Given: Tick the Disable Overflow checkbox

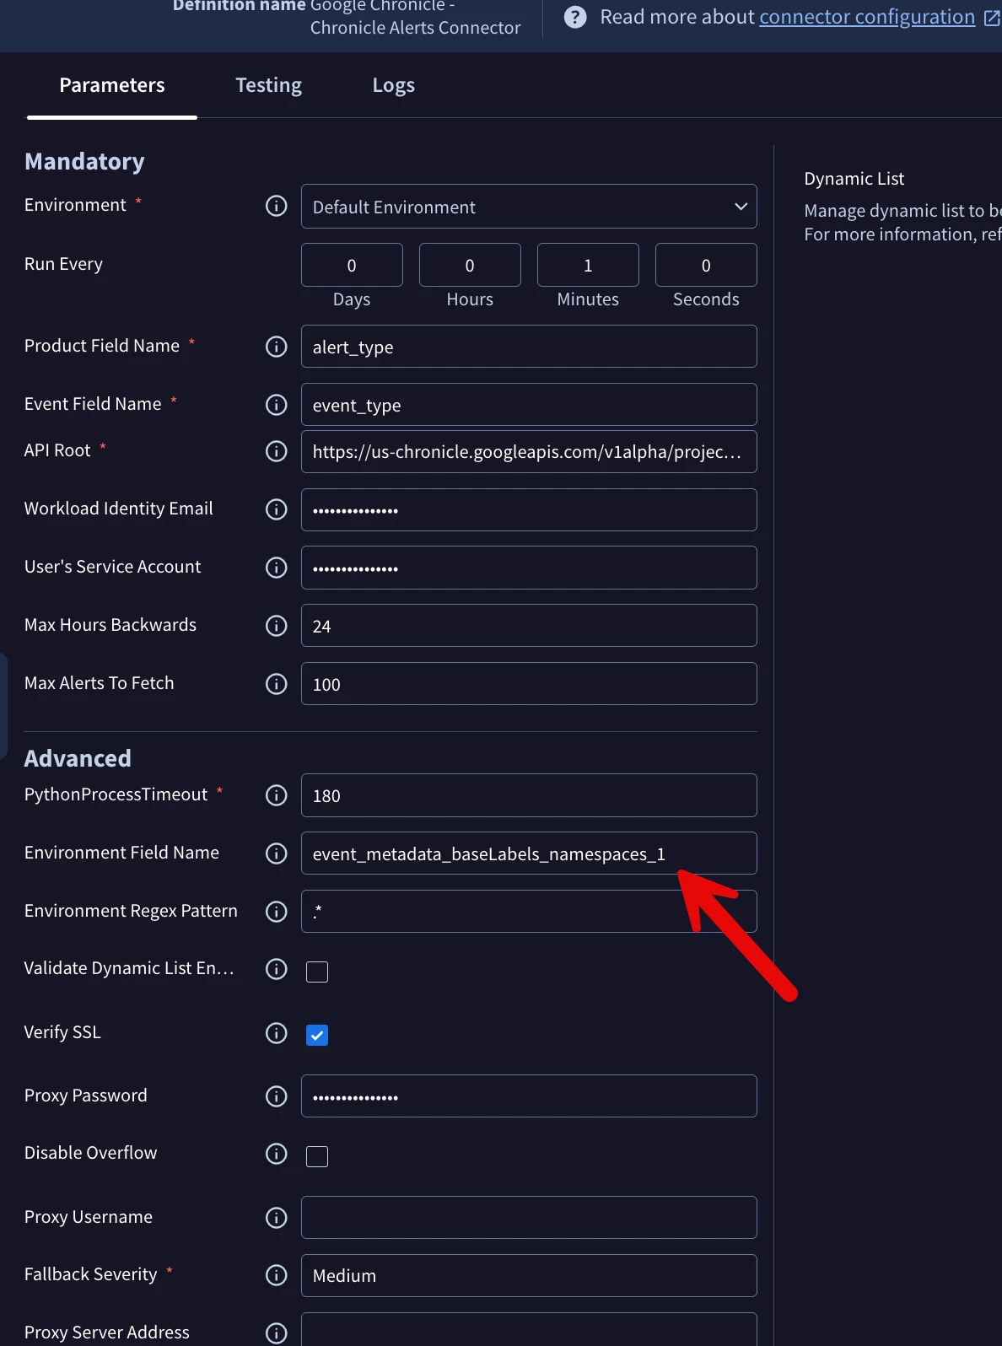Looking at the screenshot, I should tap(317, 1156).
